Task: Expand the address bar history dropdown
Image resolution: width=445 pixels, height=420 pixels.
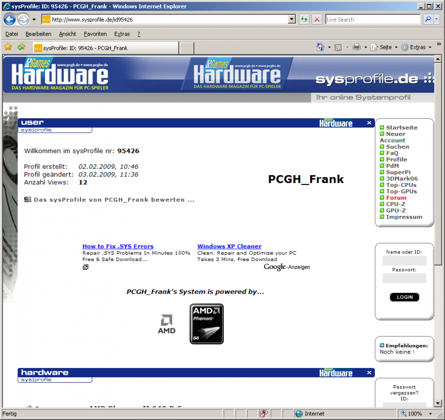Action: click(292, 20)
